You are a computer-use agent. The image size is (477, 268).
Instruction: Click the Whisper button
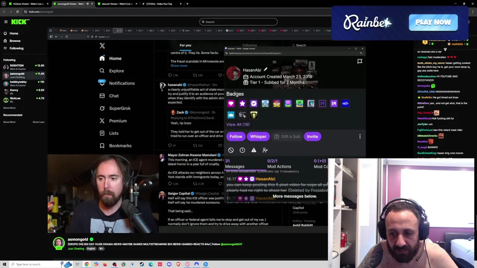point(258,137)
